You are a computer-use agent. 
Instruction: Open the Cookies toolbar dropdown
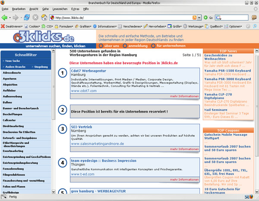[36, 26]
